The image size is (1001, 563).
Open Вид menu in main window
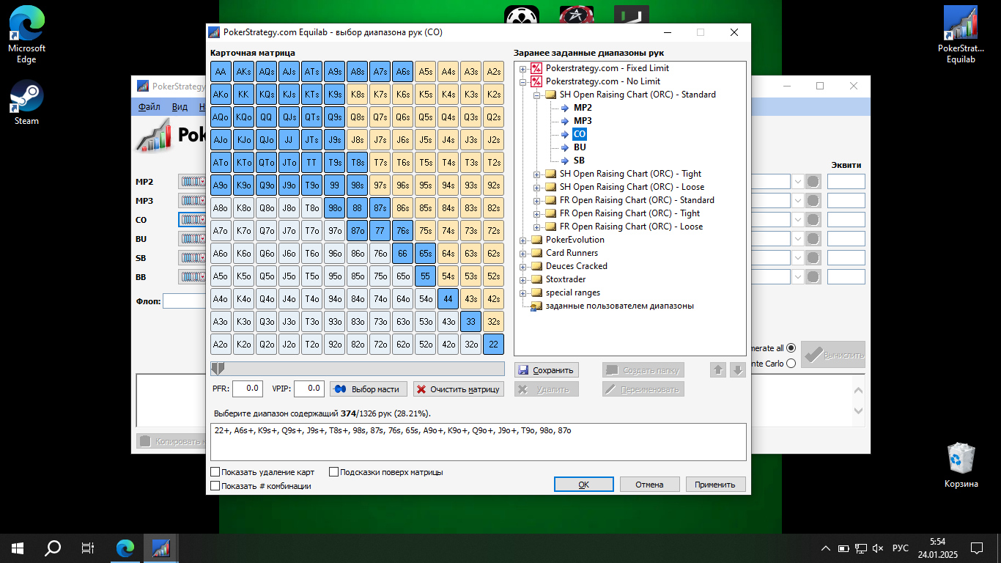(x=180, y=106)
